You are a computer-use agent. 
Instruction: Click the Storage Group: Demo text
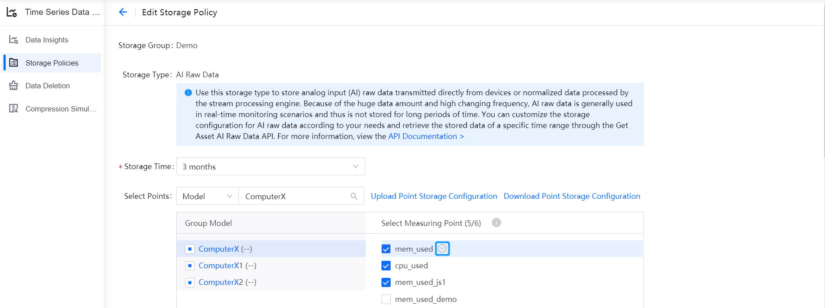[x=157, y=45]
